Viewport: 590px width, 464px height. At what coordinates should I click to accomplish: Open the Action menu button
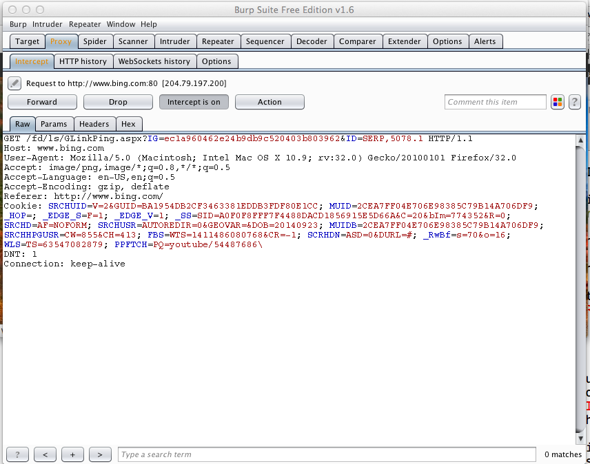tap(269, 102)
